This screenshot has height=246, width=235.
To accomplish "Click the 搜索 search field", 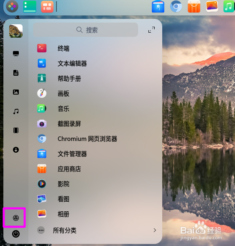I will (86, 30).
